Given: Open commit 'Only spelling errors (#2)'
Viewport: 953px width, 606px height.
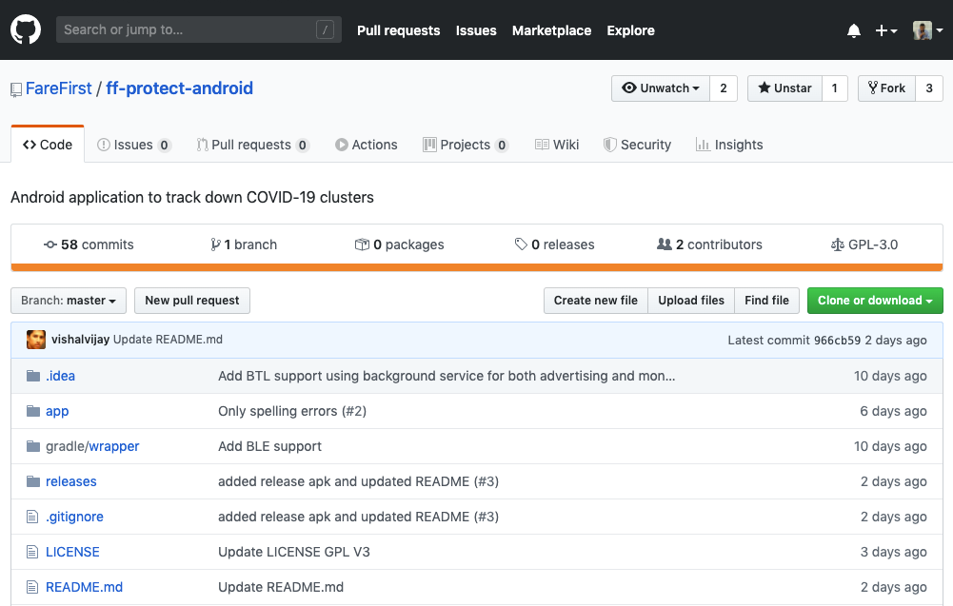Looking at the screenshot, I should click(292, 411).
